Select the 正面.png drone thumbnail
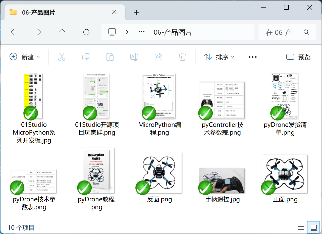Viewport: 322px width, 234px height. (x=285, y=174)
